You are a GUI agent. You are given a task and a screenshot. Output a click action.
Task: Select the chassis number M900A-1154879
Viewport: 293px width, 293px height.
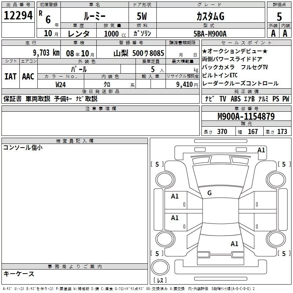246,117
